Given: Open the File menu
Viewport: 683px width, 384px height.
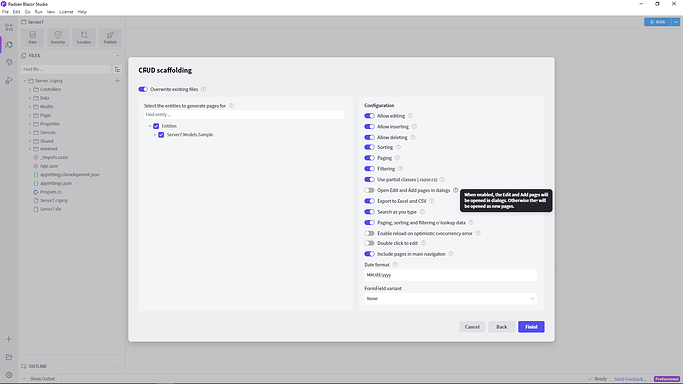Looking at the screenshot, I should coord(5,12).
